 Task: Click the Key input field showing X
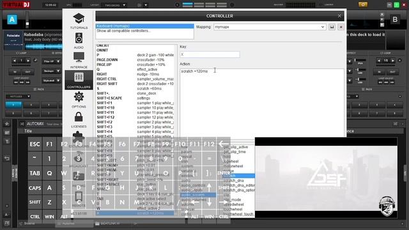[x=210, y=54]
